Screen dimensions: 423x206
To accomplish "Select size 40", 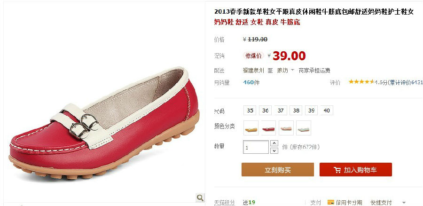I will pos(327,111).
